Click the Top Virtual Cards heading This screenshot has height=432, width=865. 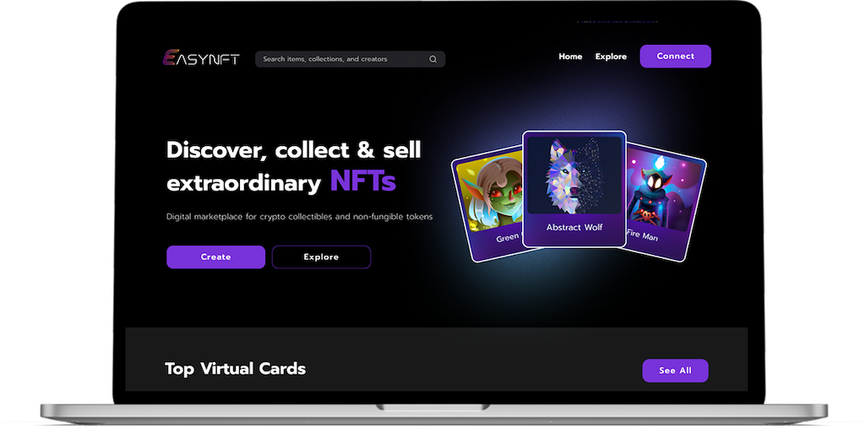235,369
